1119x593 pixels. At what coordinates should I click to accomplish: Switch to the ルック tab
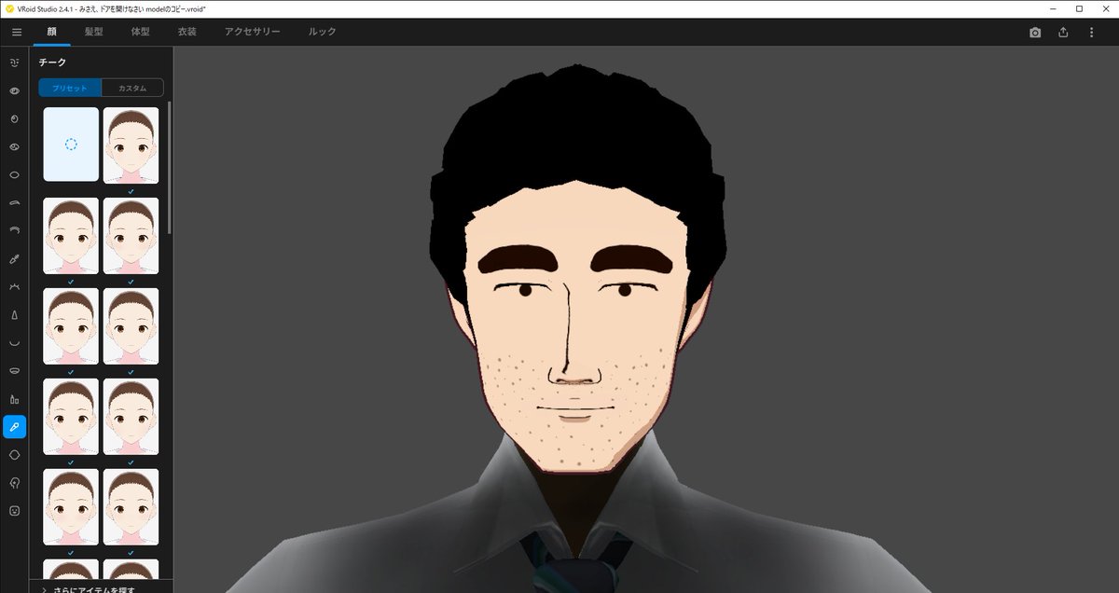pyautogui.click(x=323, y=32)
